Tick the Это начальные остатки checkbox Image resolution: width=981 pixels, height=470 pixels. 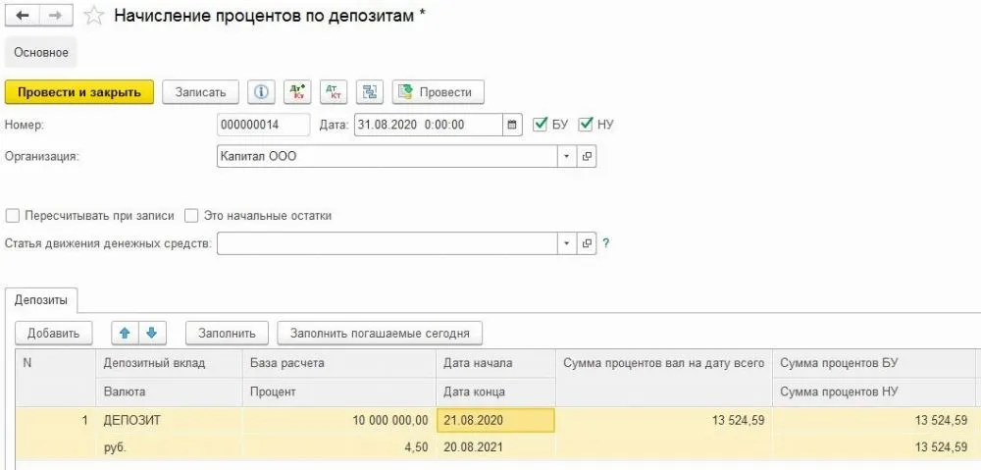coord(191,215)
